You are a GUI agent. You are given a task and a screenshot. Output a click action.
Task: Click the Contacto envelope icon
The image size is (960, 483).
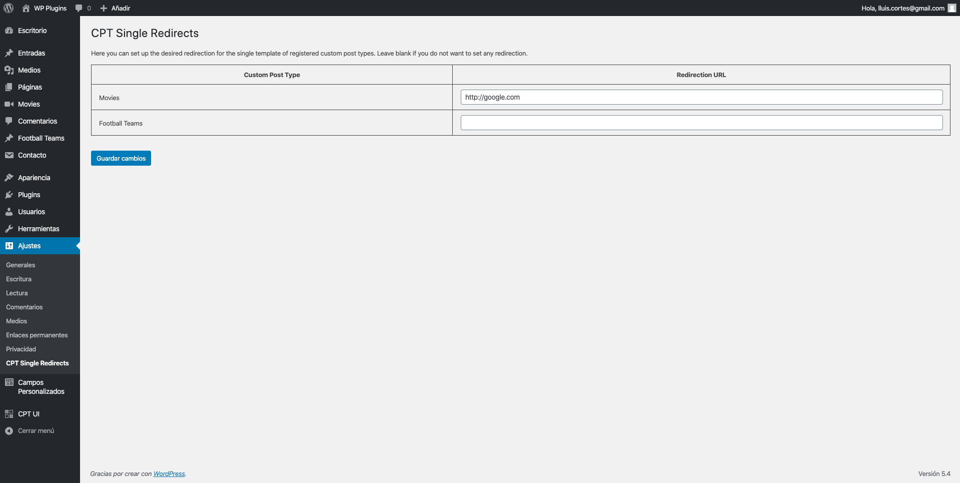coord(9,155)
